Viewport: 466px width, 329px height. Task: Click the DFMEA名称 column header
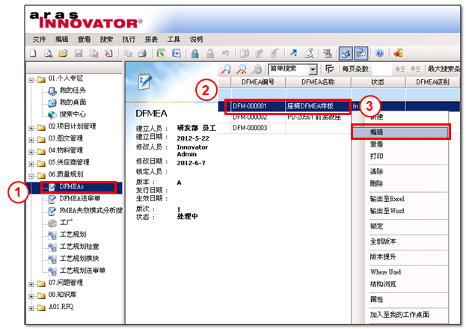coord(319,82)
